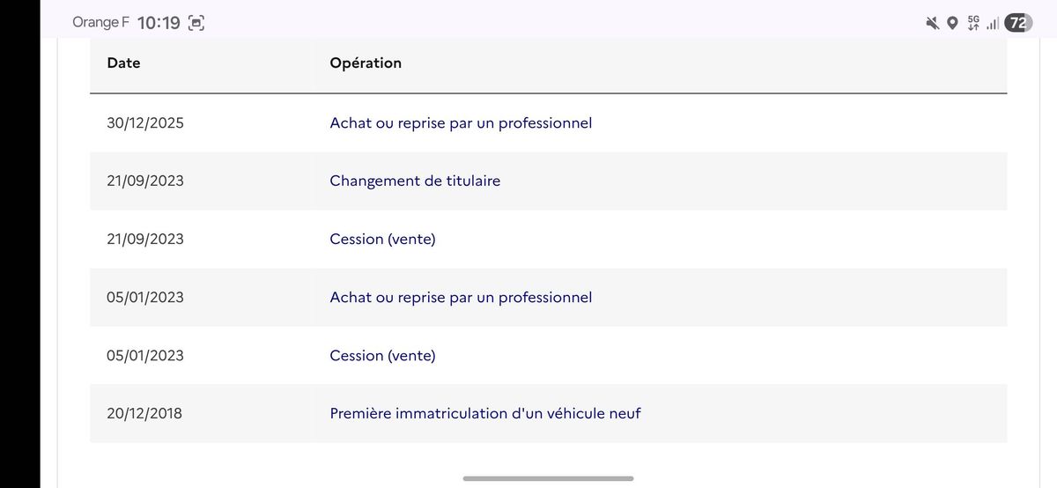Select the Date column header
The width and height of the screenshot is (1057, 488).
pos(123,63)
